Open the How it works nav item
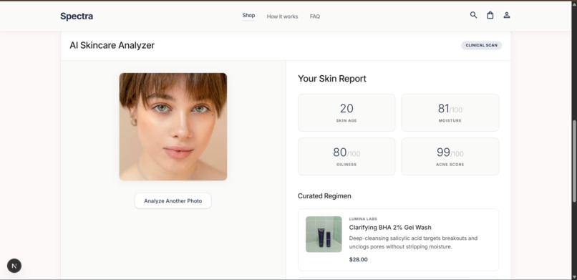The width and height of the screenshot is (577, 280). coord(282,16)
